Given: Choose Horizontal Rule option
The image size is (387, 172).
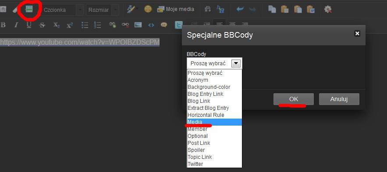Looking at the screenshot, I should (214, 115).
